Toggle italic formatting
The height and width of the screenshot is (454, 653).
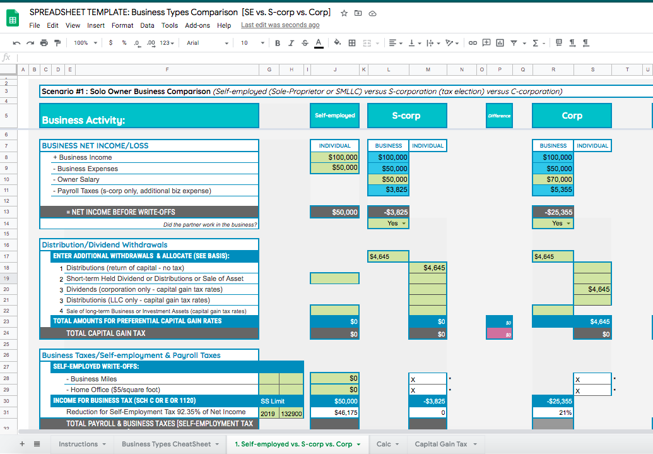291,43
